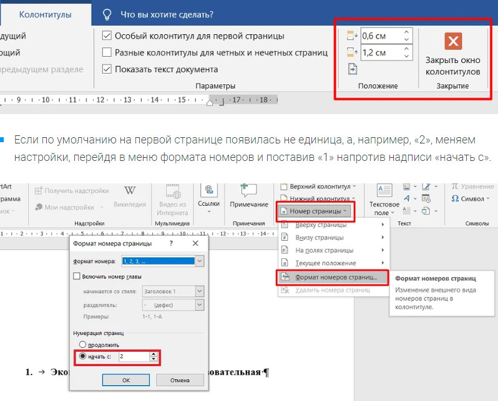Expand the 'Формат номера' dropdown
The width and height of the screenshot is (498, 401).
(x=199, y=261)
